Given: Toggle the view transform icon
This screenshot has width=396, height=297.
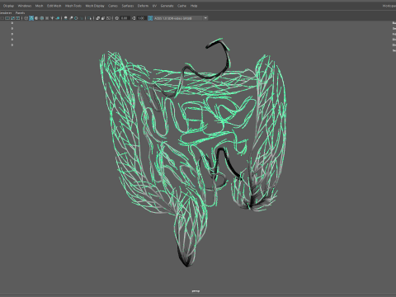Looking at the screenshot, I should point(150,18).
